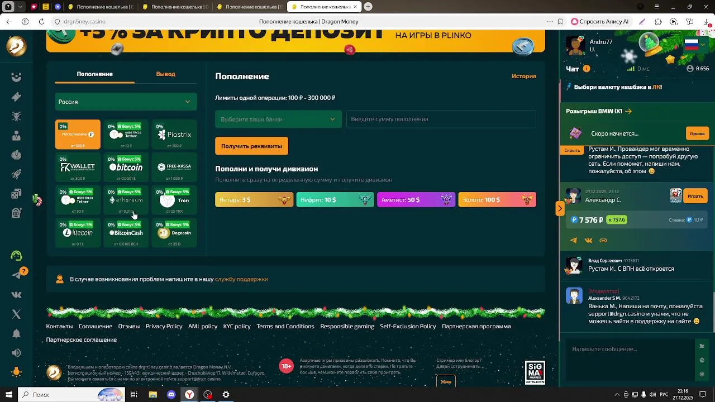
Task: Click the Dragon Money logo in sidebar
Action: point(16,46)
